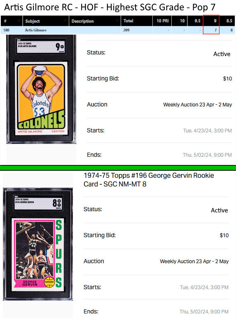The height and width of the screenshot is (318, 236).
Task: Click the 10 PRI column header
Action: tap(162, 21)
